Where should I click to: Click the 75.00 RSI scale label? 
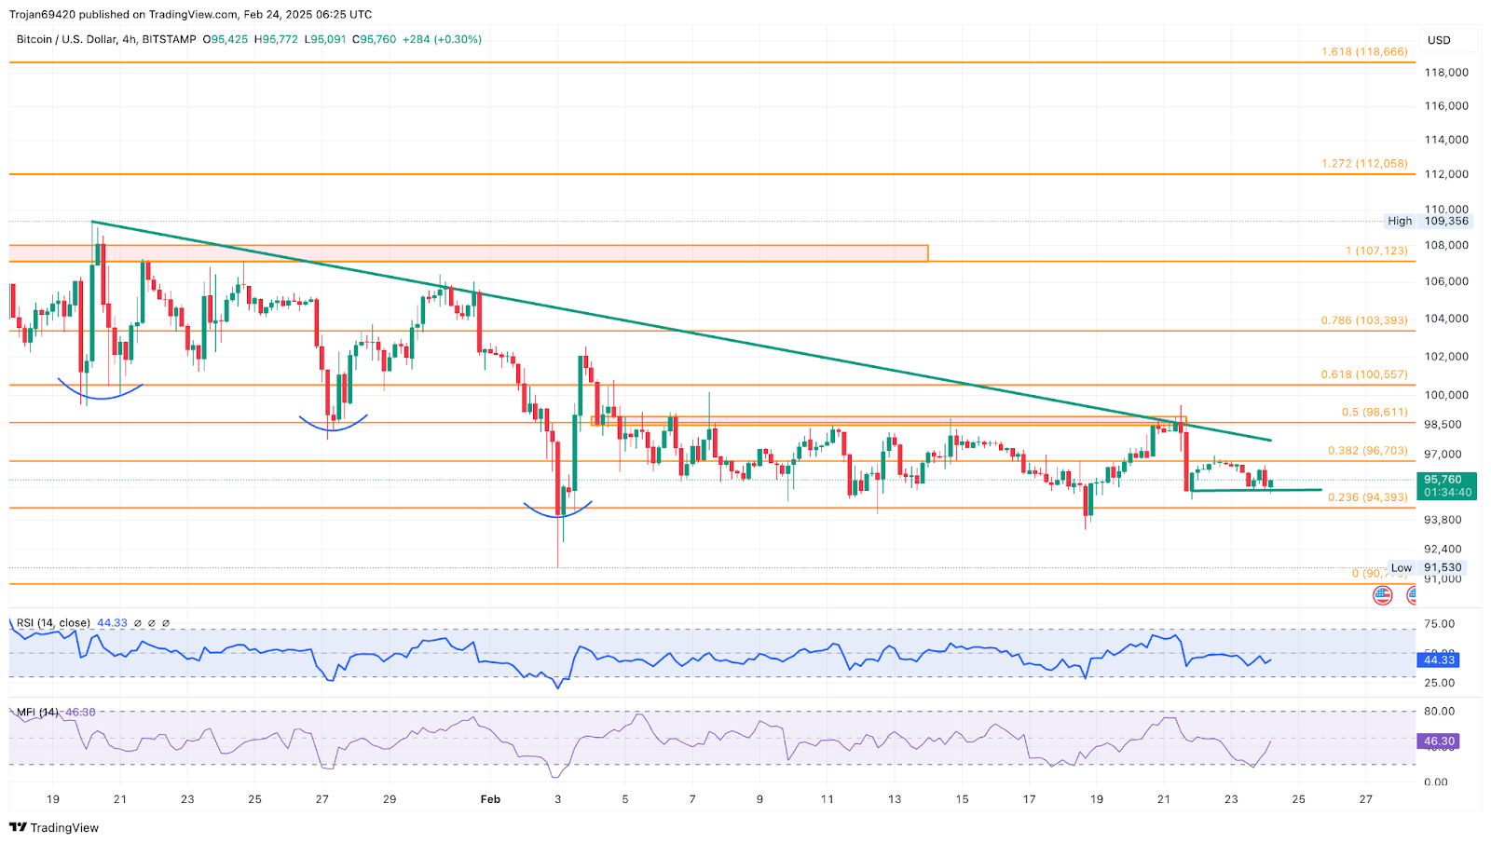pos(1440,623)
